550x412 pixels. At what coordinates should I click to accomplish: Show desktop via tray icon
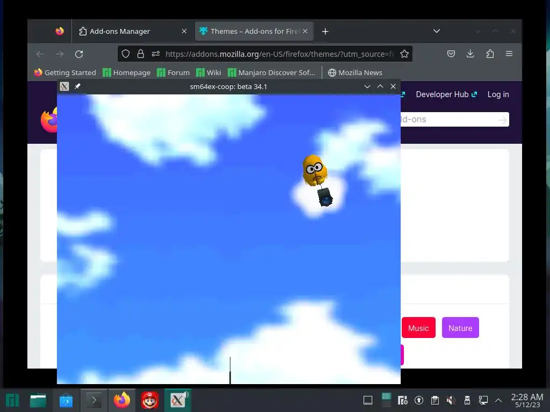[367, 400]
